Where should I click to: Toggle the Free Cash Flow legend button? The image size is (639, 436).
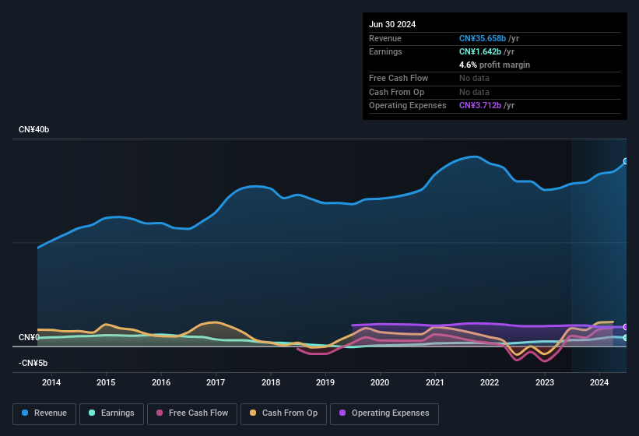[x=192, y=413]
